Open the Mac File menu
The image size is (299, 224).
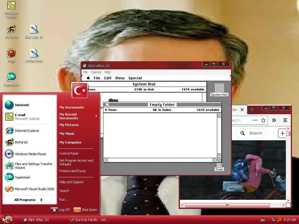[97, 78]
